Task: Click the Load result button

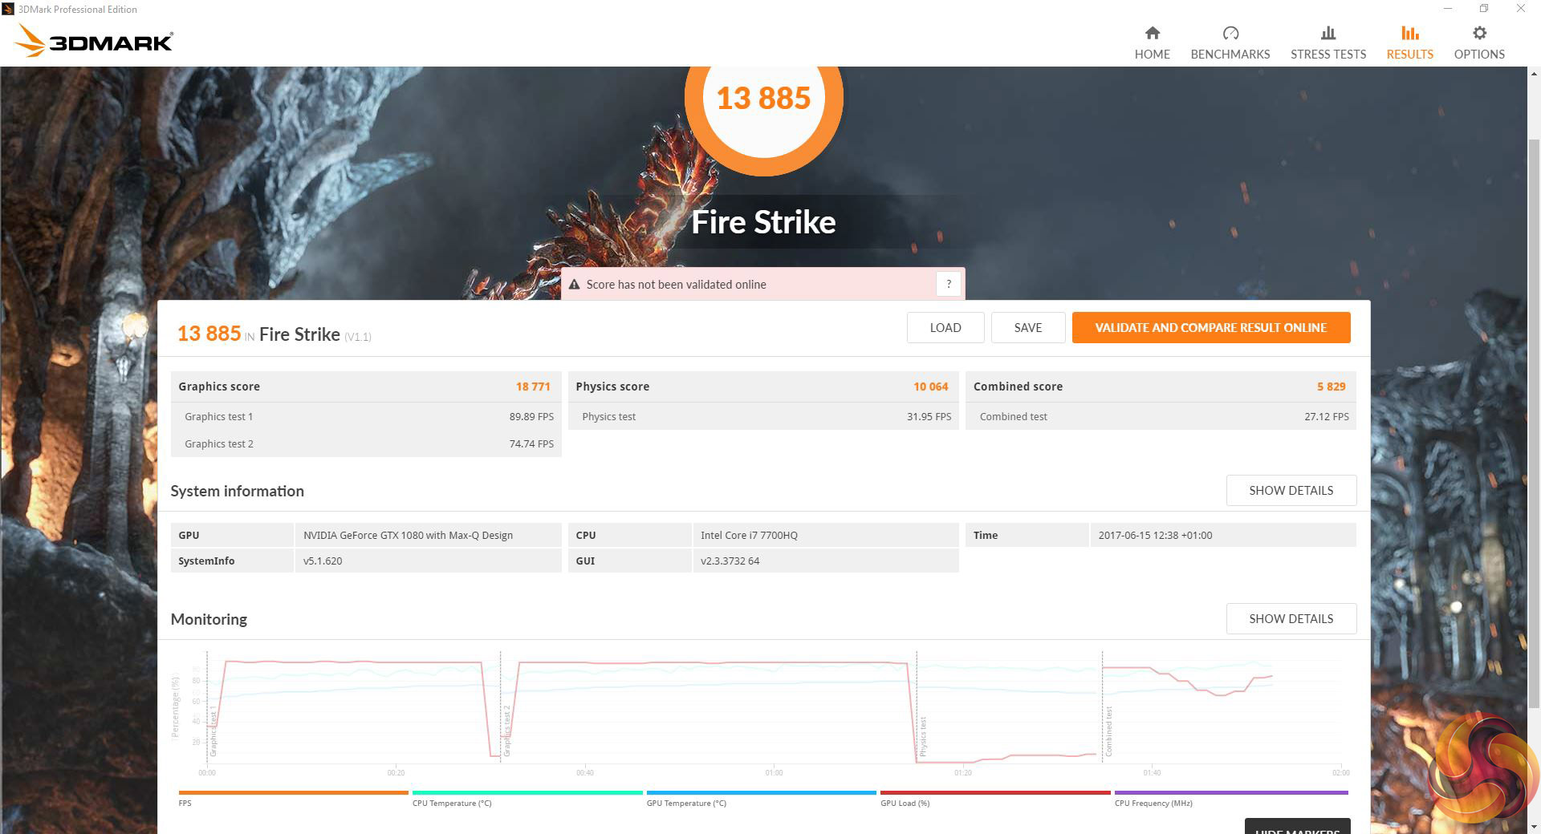Action: [x=945, y=327]
